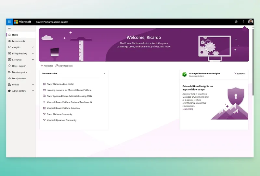The image size is (260, 176).
Task: Click the Managed Environment Insights green icon
Action: (x=184, y=74)
